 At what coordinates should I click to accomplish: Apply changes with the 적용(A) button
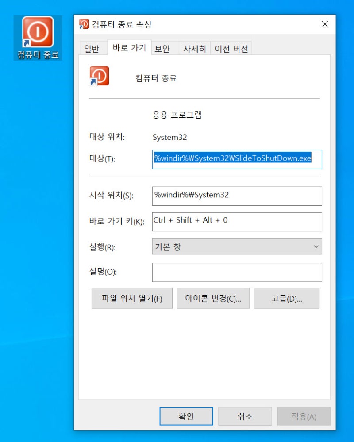point(304,416)
